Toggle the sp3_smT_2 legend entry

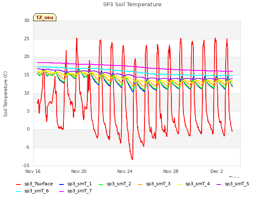pyautogui.click(x=115, y=184)
